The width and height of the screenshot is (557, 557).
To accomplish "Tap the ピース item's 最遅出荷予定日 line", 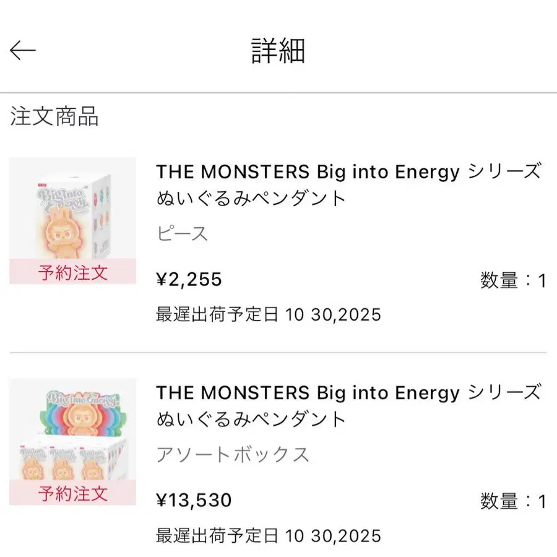I will click(x=268, y=314).
